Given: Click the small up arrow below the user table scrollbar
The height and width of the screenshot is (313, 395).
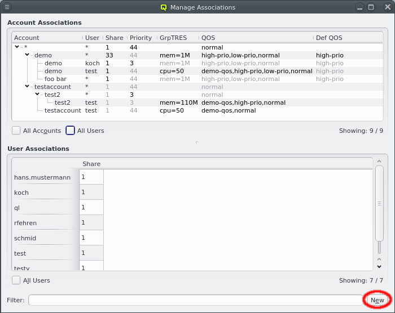Looking at the screenshot, I should coord(379,259).
